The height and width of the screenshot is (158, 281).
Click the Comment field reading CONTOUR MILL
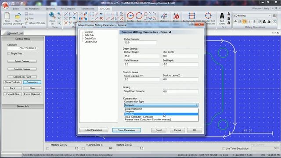tap(22, 48)
